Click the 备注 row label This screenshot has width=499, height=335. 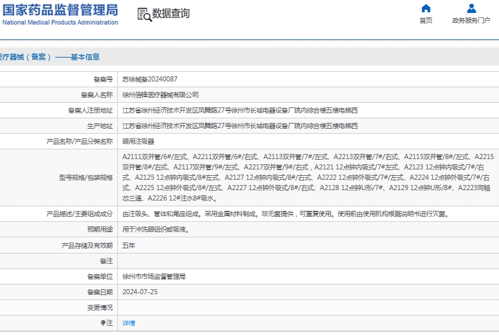[x=106, y=261]
